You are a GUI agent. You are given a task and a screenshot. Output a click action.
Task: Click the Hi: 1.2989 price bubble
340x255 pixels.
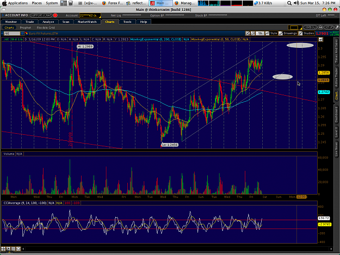[85, 46]
